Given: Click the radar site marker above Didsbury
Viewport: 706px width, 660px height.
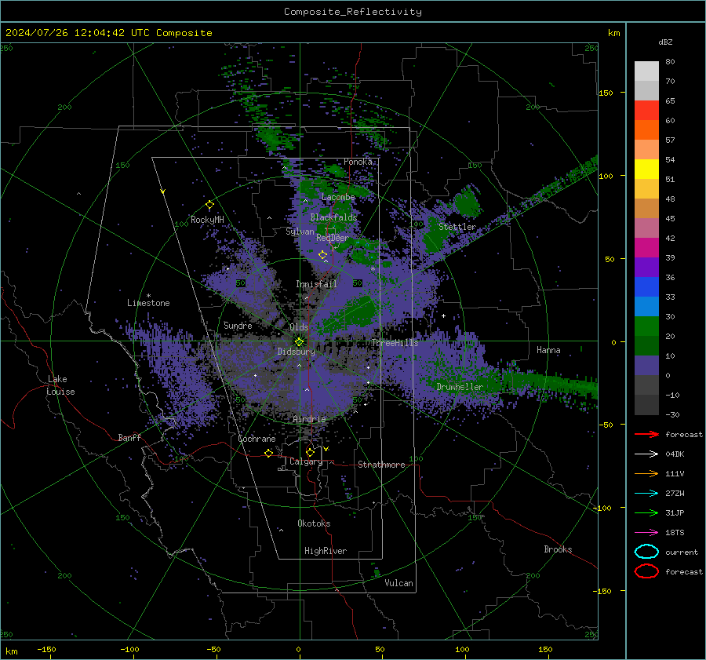Looking at the screenshot, I should pyautogui.click(x=299, y=342).
